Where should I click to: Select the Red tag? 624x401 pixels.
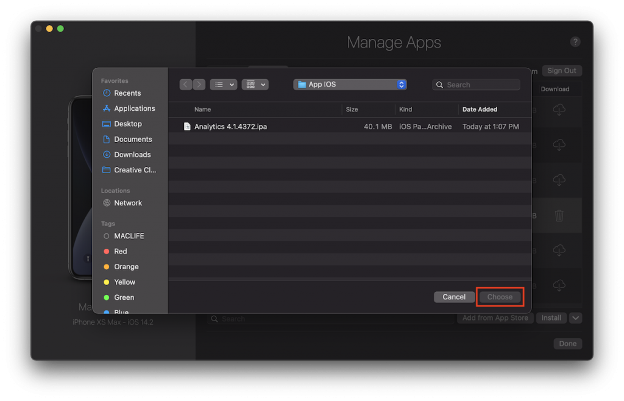[x=119, y=251]
